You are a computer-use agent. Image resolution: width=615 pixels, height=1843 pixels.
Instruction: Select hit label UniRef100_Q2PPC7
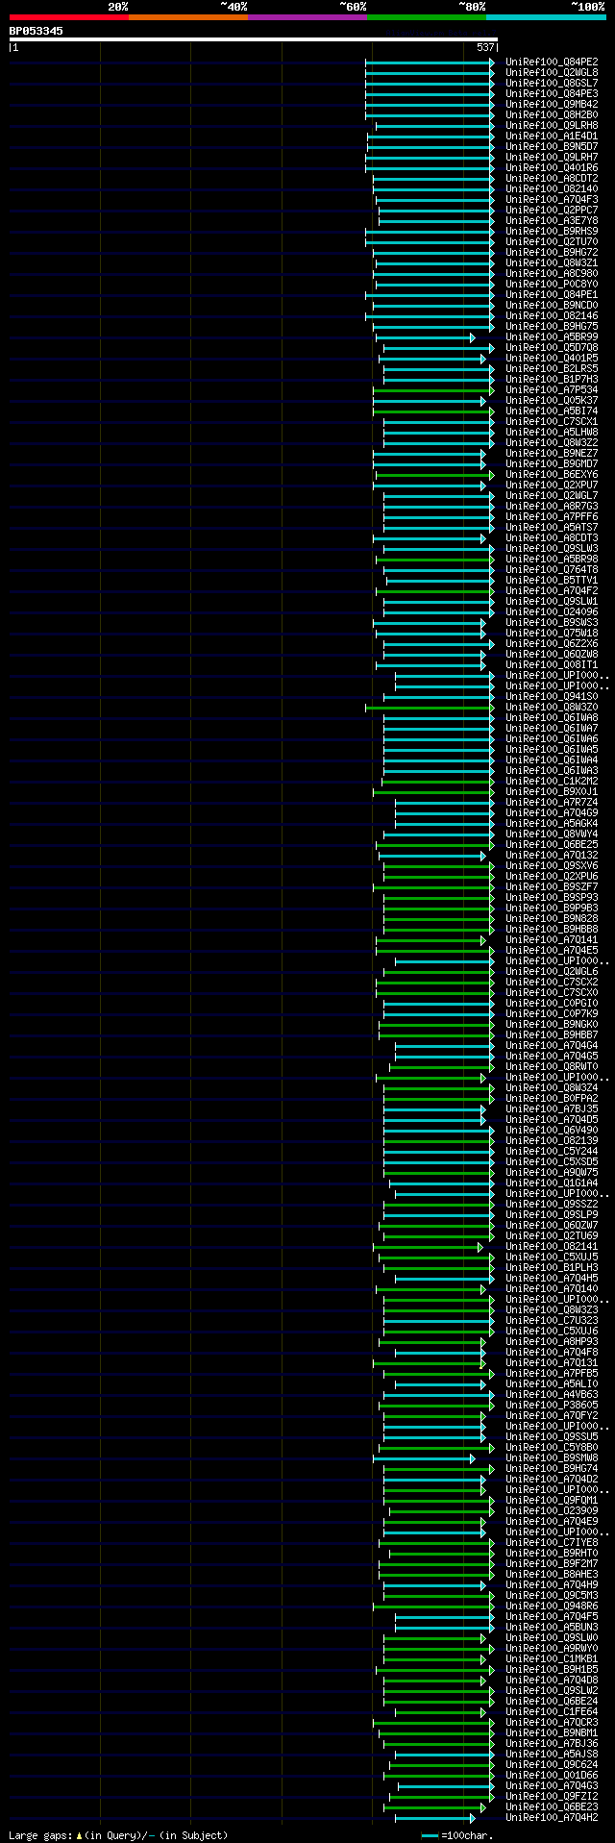coord(552,210)
